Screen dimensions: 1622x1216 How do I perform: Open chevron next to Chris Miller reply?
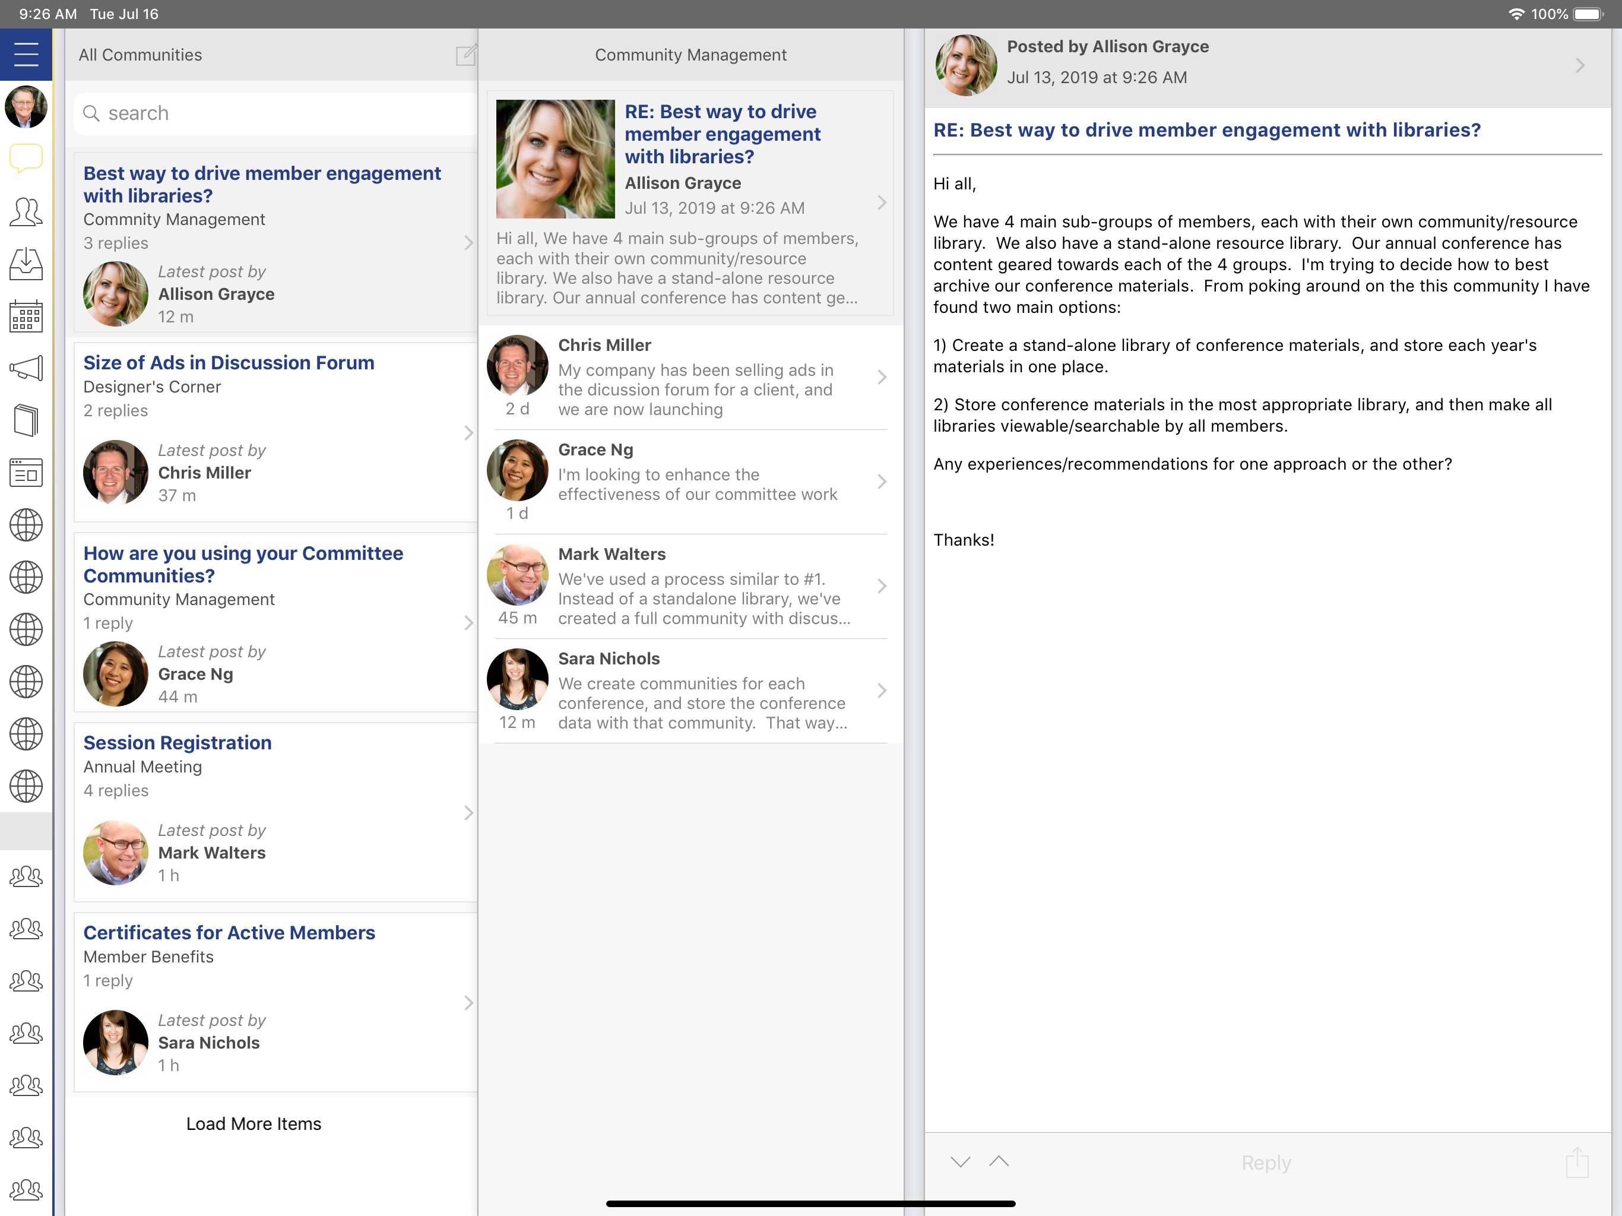pos(882,377)
